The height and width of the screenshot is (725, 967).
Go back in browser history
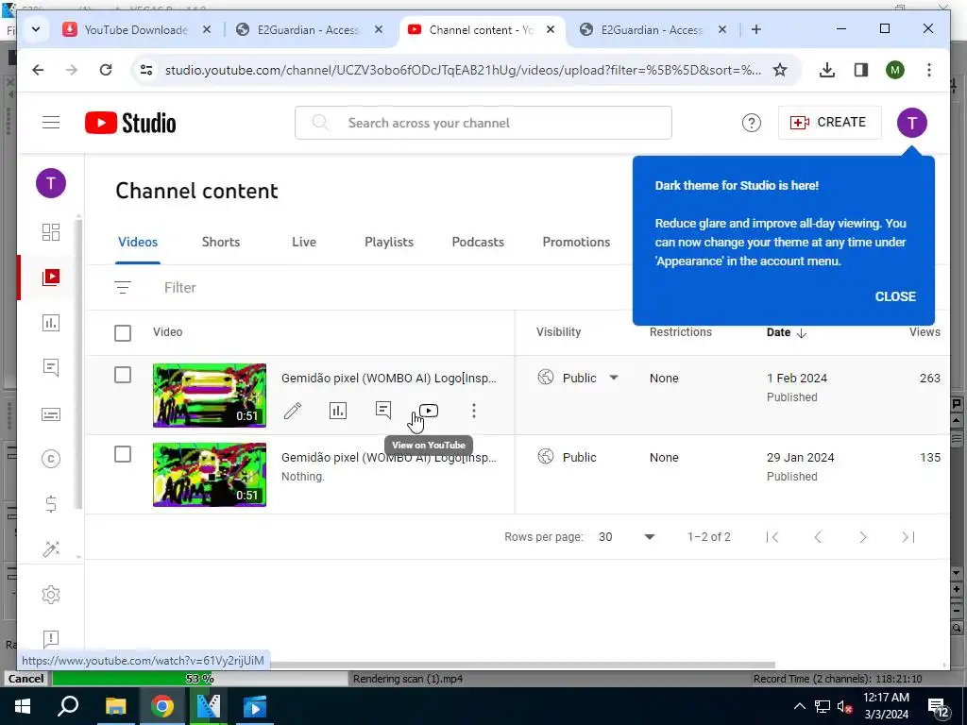(38, 70)
